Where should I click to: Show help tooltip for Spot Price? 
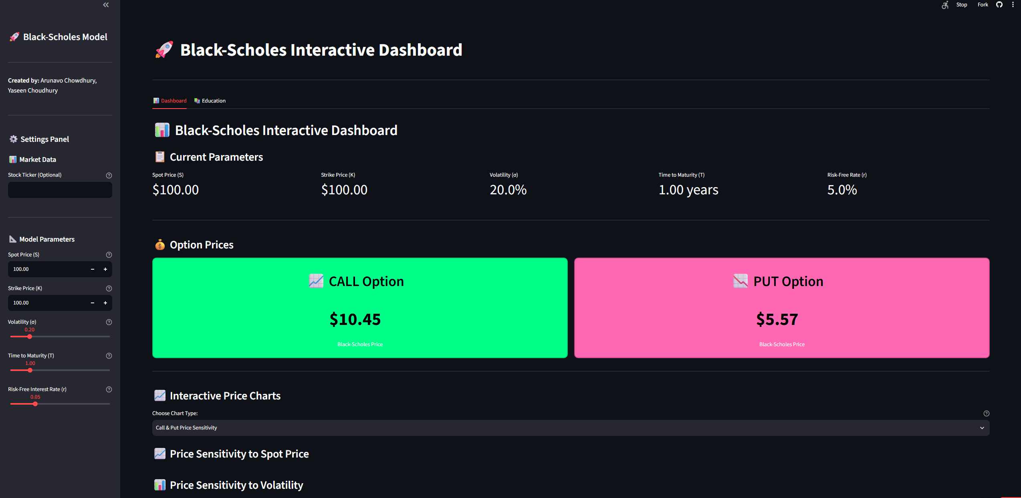coord(109,255)
